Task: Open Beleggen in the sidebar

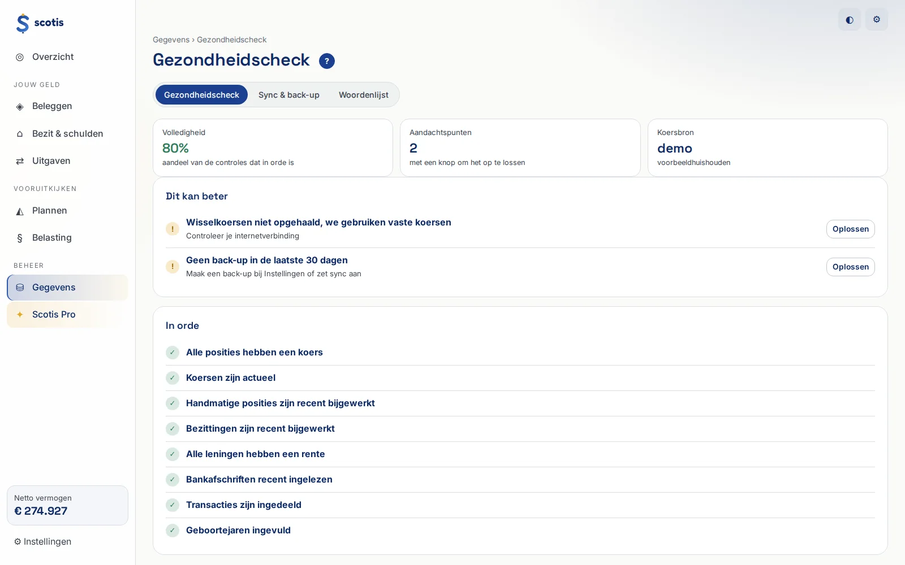Action: [67, 106]
